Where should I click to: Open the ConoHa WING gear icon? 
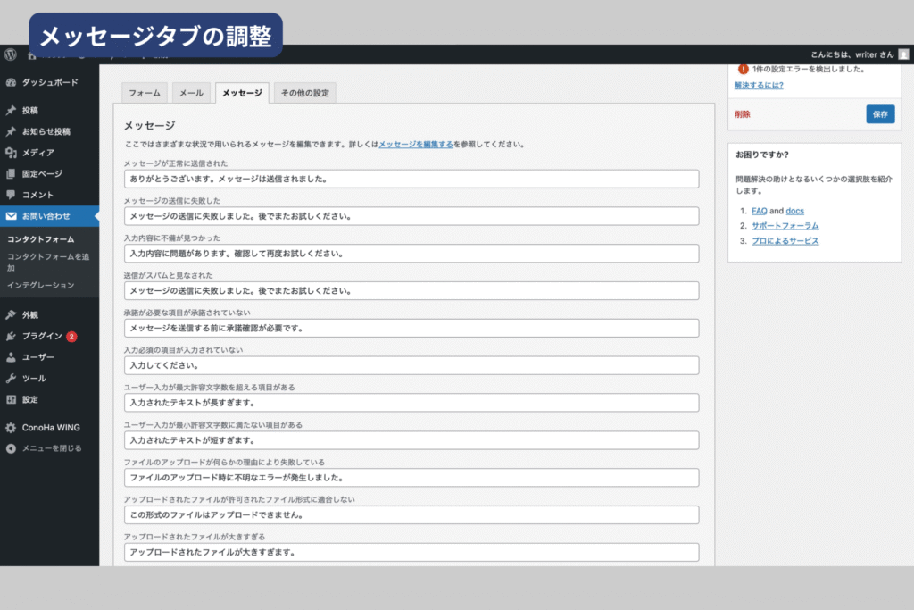pos(11,428)
